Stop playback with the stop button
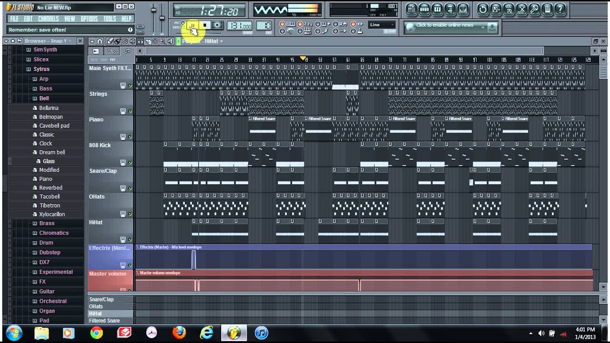 [x=204, y=25]
